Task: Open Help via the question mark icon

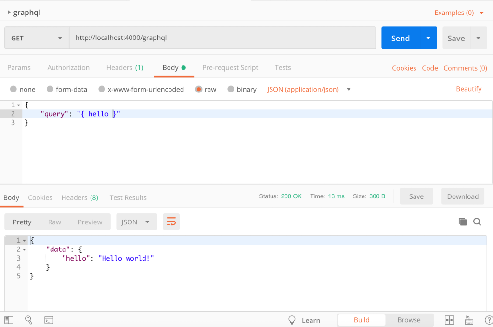Action: pos(490,320)
